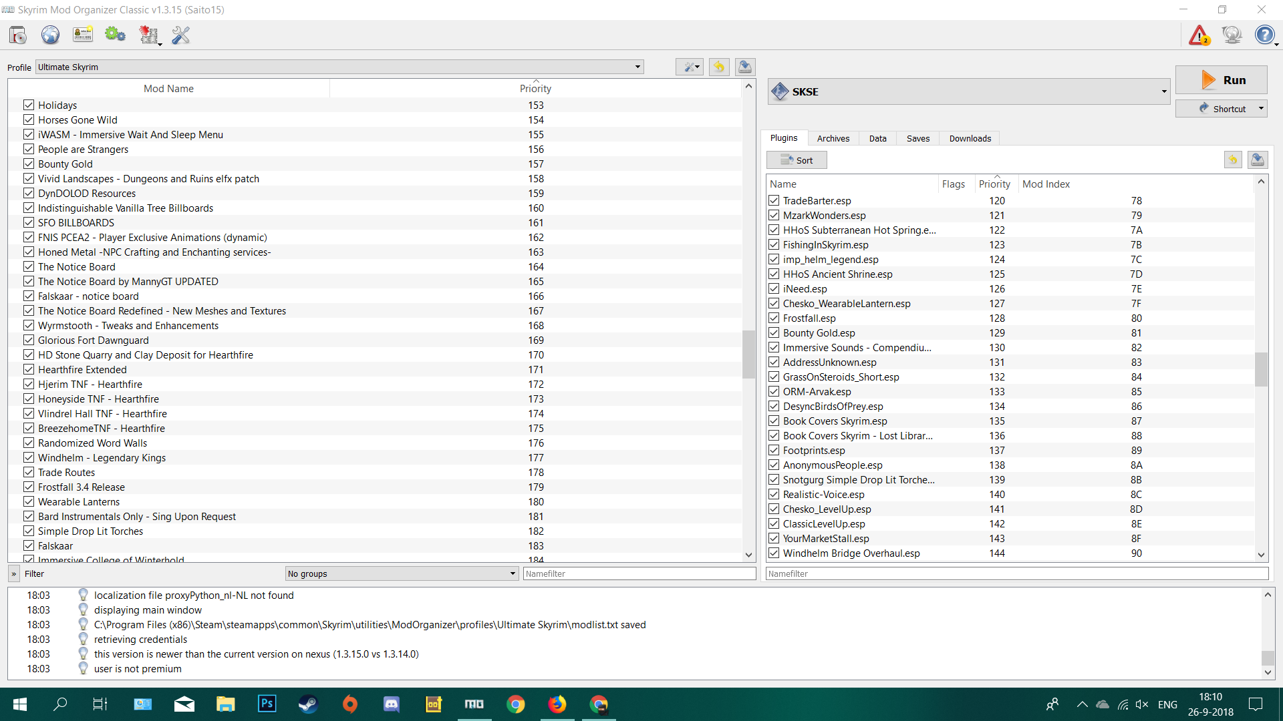Open Task View on the taskbar
The width and height of the screenshot is (1283, 721).
(100, 704)
